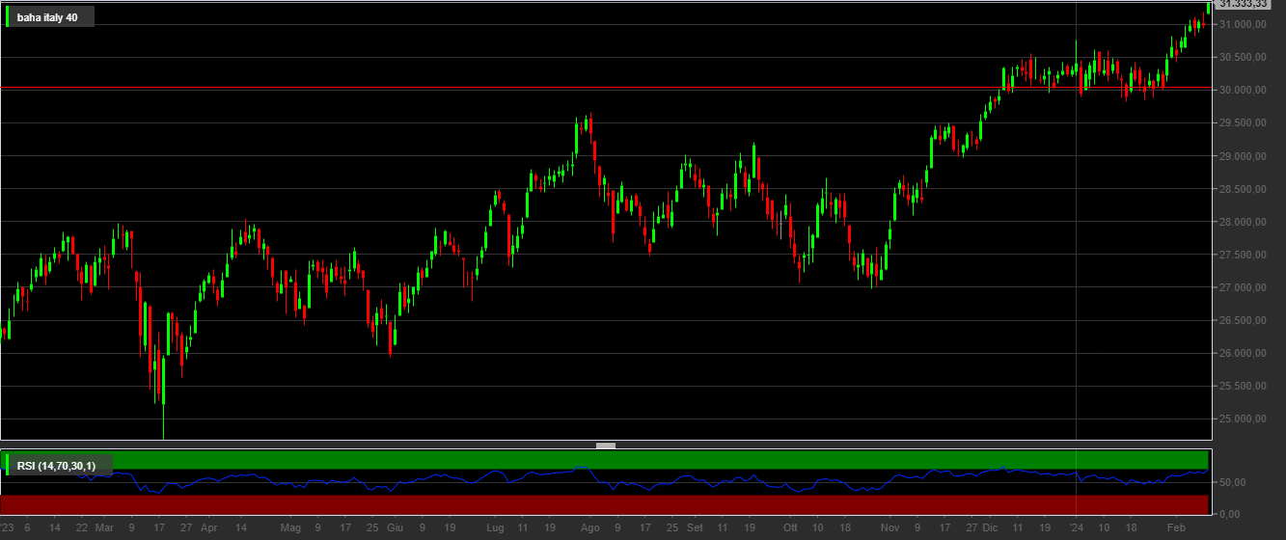Click the 'Dic' month label on time axis
Image resolution: width=1286 pixels, height=540 pixels.
click(x=990, y=528)
